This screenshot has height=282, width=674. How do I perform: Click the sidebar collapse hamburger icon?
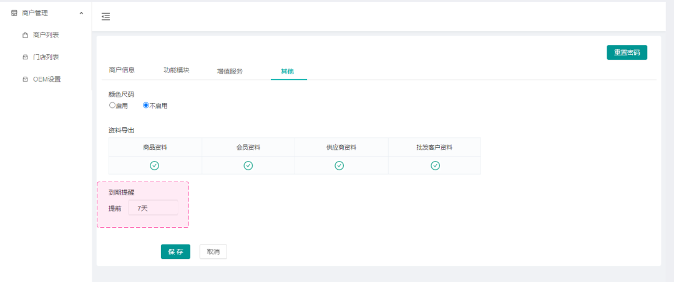pyautogui.click(x=105, y=17)
